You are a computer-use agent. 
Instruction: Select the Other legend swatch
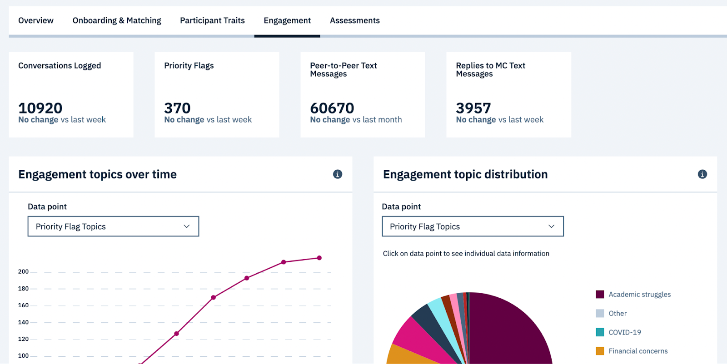coord(600,313)
